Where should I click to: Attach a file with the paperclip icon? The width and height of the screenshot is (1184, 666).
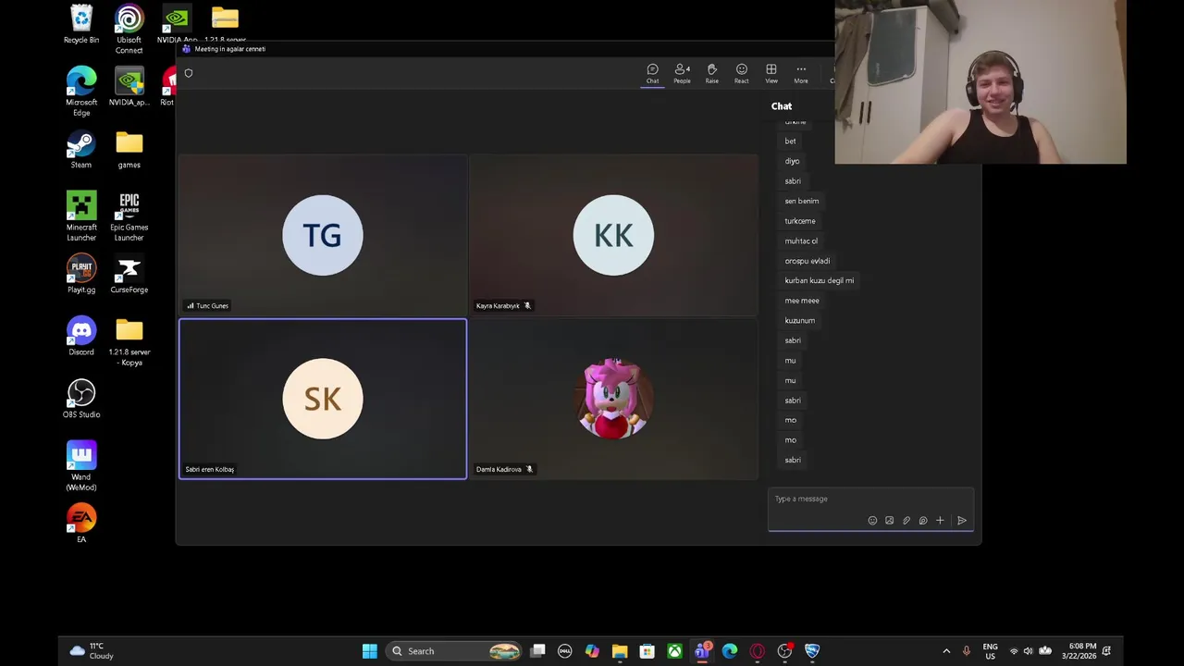coord(906,521)
